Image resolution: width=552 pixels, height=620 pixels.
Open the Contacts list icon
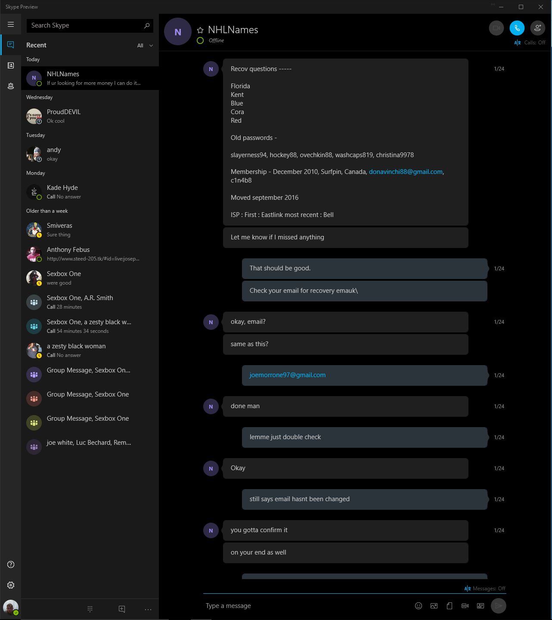tap(11, 65)
